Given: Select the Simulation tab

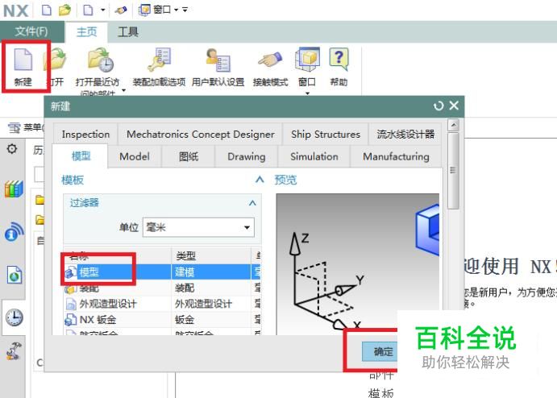Looking at the screenshot, I should click(x=314, y=156).
